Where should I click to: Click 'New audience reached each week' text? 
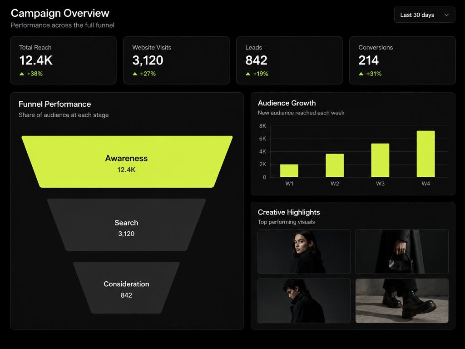point(301,113)
